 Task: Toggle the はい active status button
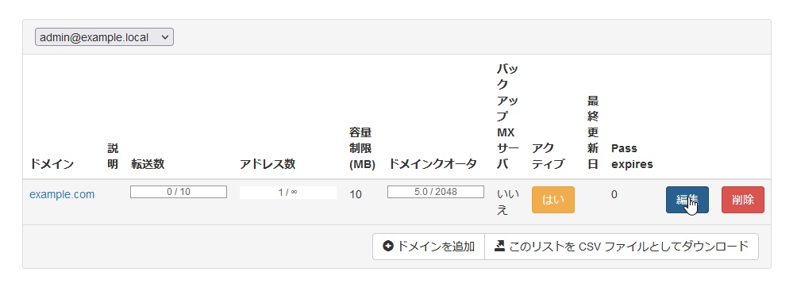(553, 200)
